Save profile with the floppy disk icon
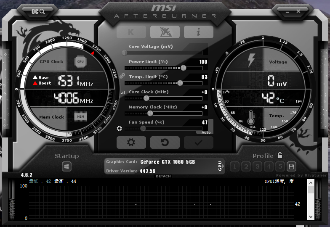 [291, 167]
